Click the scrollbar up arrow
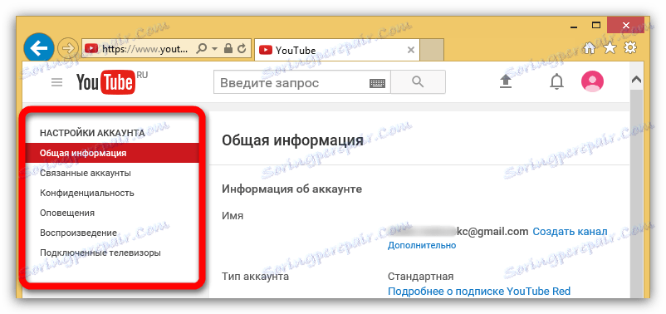Screen dimensions: 666x314 tap(636, 80)
